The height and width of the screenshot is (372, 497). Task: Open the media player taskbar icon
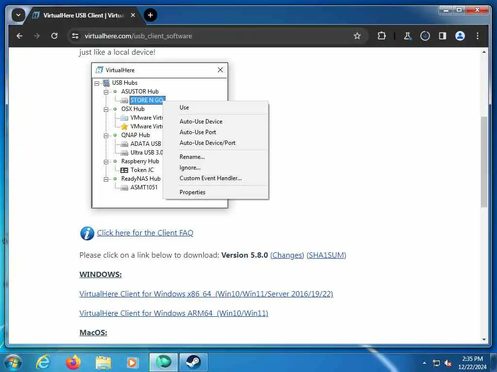pyautogui.click(x=132, y=362)
